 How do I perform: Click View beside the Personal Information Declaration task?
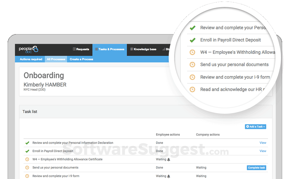coord(263,143)
